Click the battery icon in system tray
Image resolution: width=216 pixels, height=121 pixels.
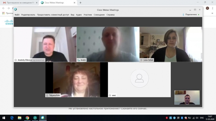[x=190, y=118]
